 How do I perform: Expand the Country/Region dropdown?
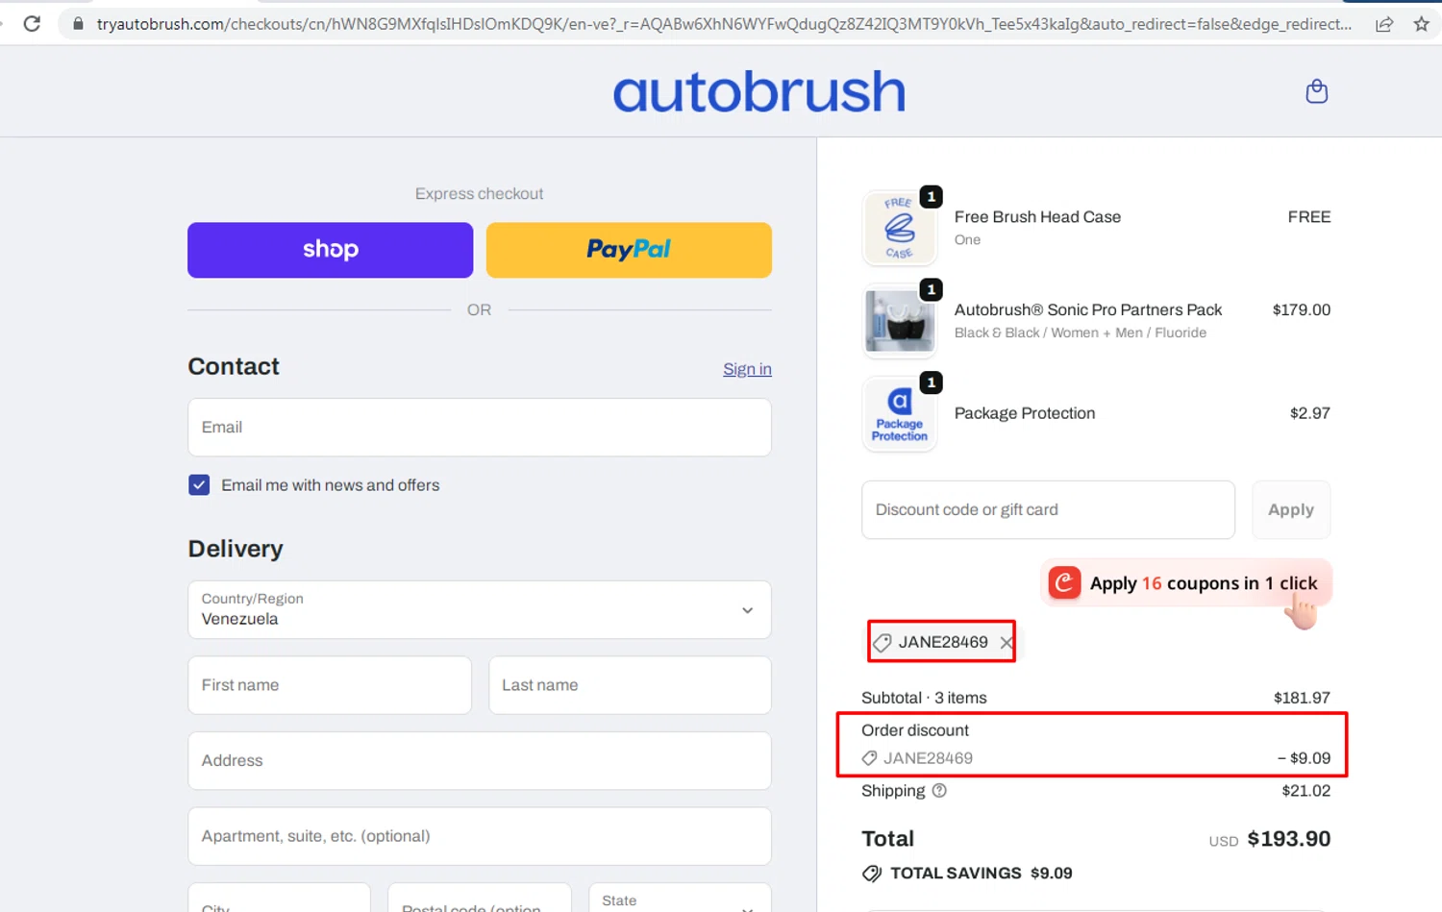tap(480, 609)
